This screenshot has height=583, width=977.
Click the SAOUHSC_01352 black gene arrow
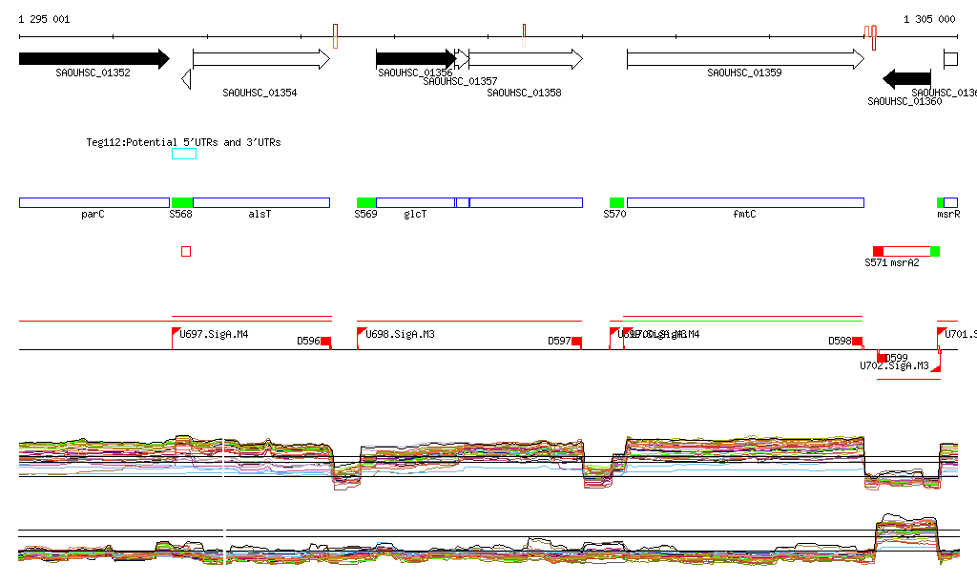point(94,59)
